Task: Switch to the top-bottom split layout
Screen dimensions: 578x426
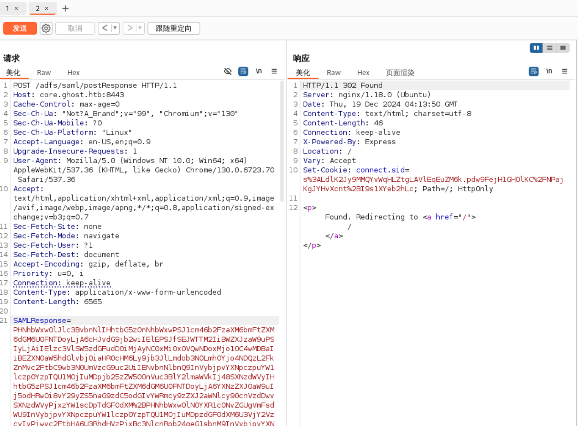Action: (549, 48)
